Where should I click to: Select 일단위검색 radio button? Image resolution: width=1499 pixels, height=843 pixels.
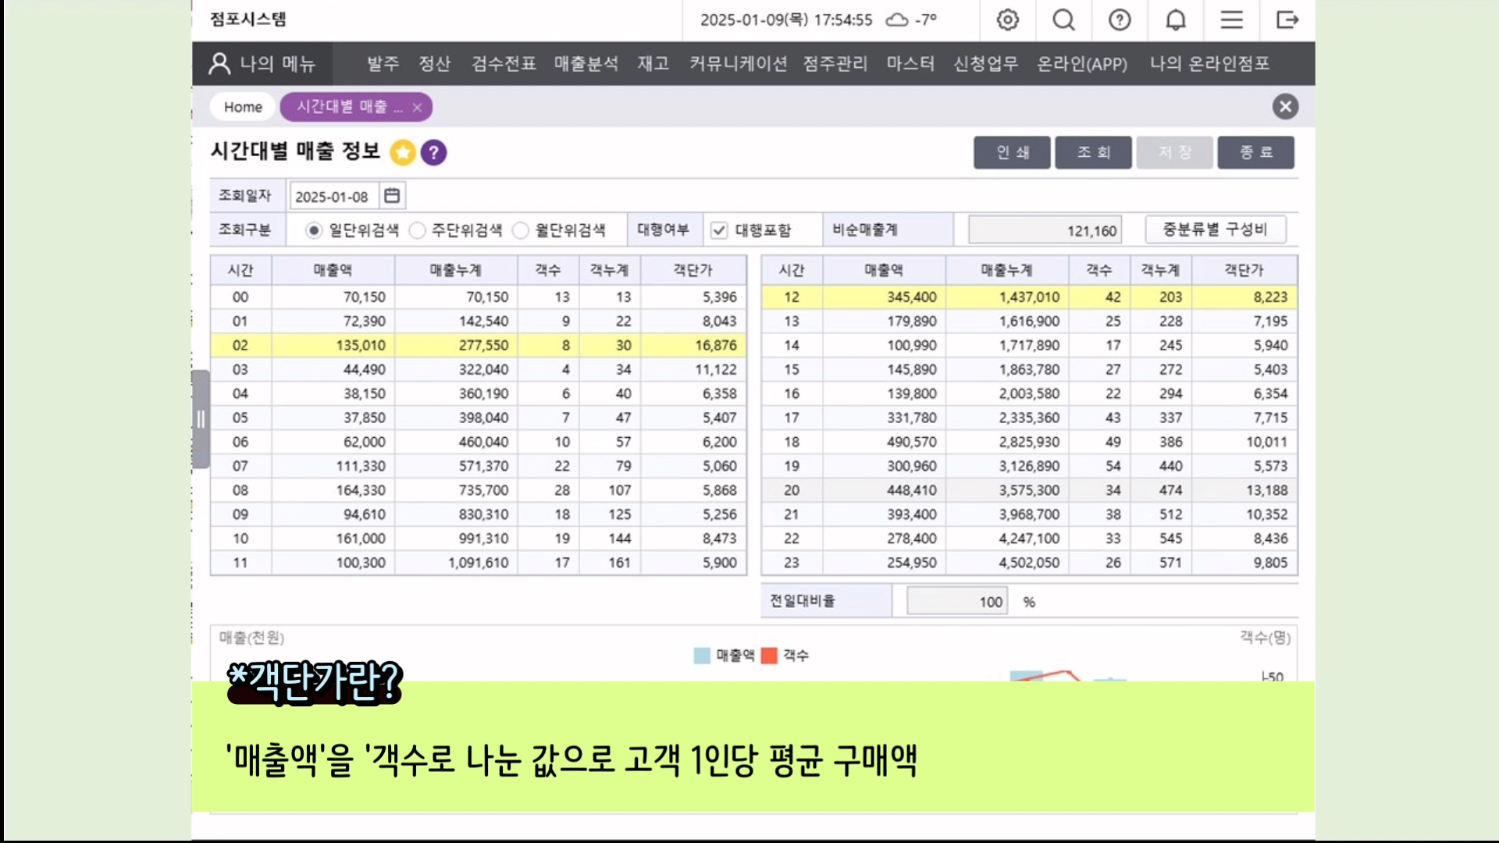click(x=313, y=230)
